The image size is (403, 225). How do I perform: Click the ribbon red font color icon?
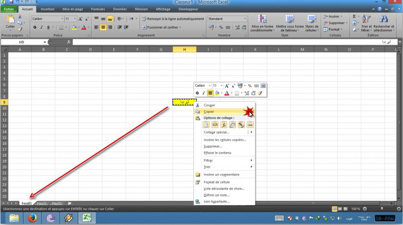(x=84, y=27)
